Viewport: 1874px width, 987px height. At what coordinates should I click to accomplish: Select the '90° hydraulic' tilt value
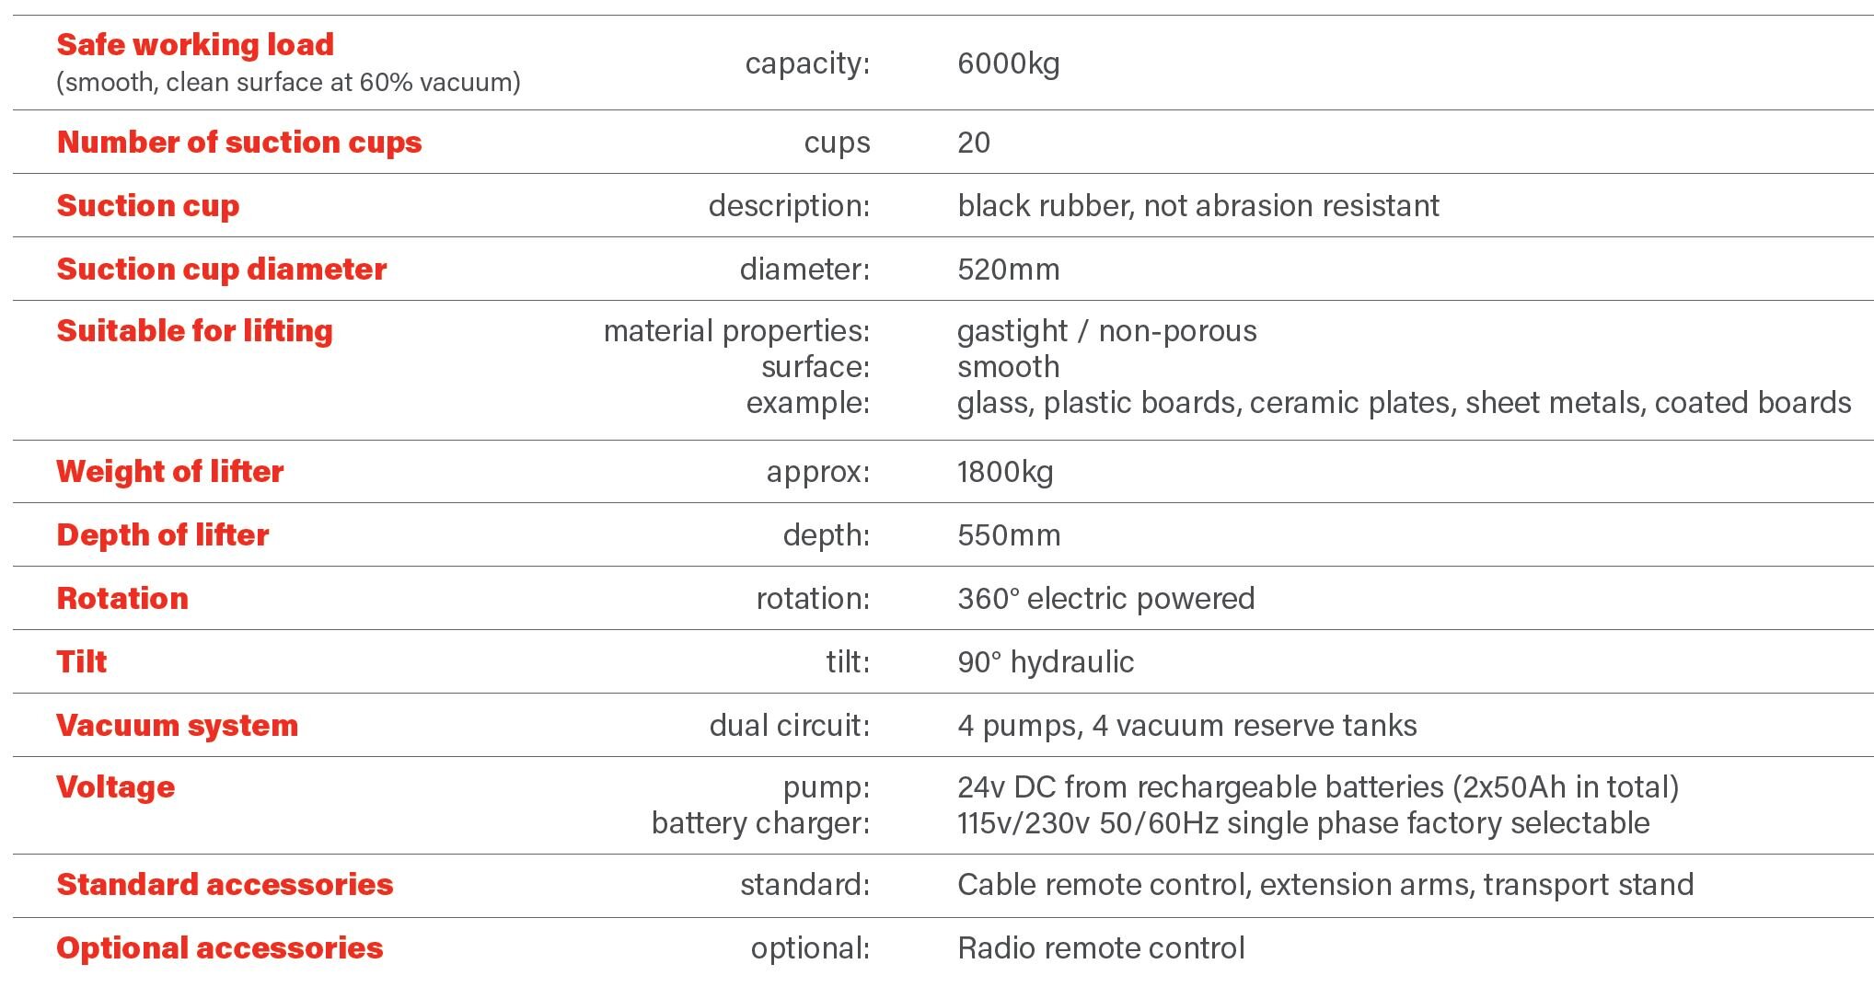tap(1046, 662)
